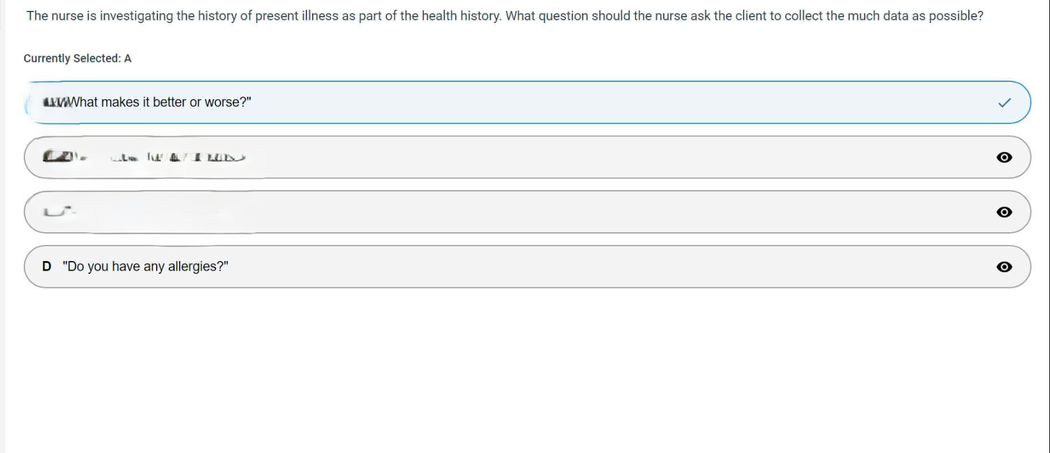Click the letter D label on the allergies option
This screenshot has width=1050, height=453.
pos(46,266)
